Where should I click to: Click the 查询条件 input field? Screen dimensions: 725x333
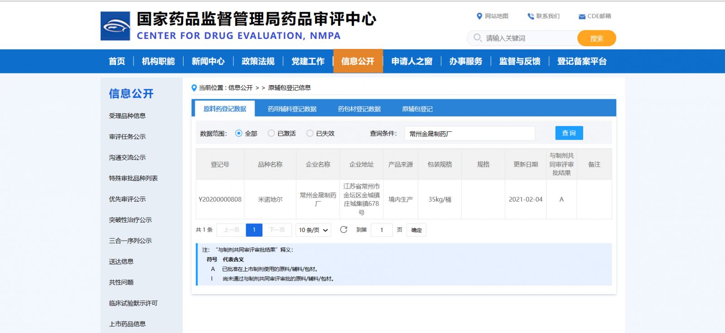(x=469, y=134)
